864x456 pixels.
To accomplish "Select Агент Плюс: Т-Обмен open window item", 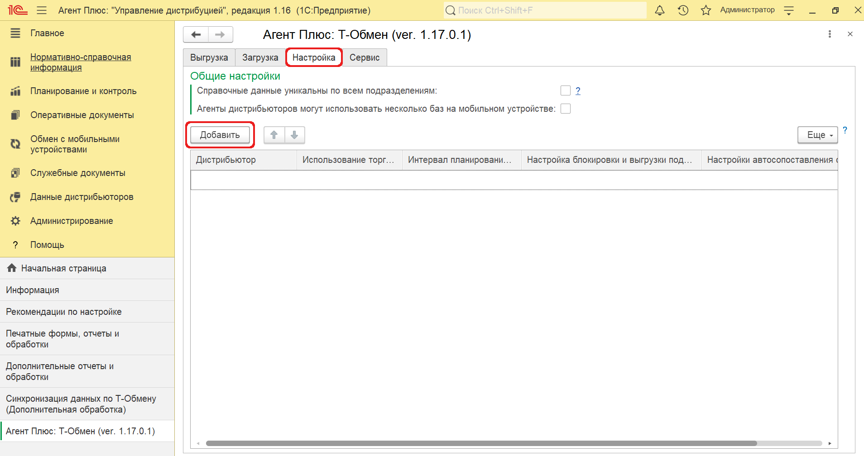I will coord(87,431).
